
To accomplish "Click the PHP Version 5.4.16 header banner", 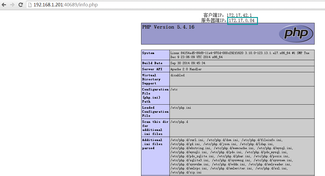I will coord(168,27).
